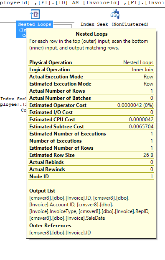Image resolution: width=165 pixels, height=260 pixels.
Task: Click the Outer References [Invoice].ID value
Action: pos(60,233)
